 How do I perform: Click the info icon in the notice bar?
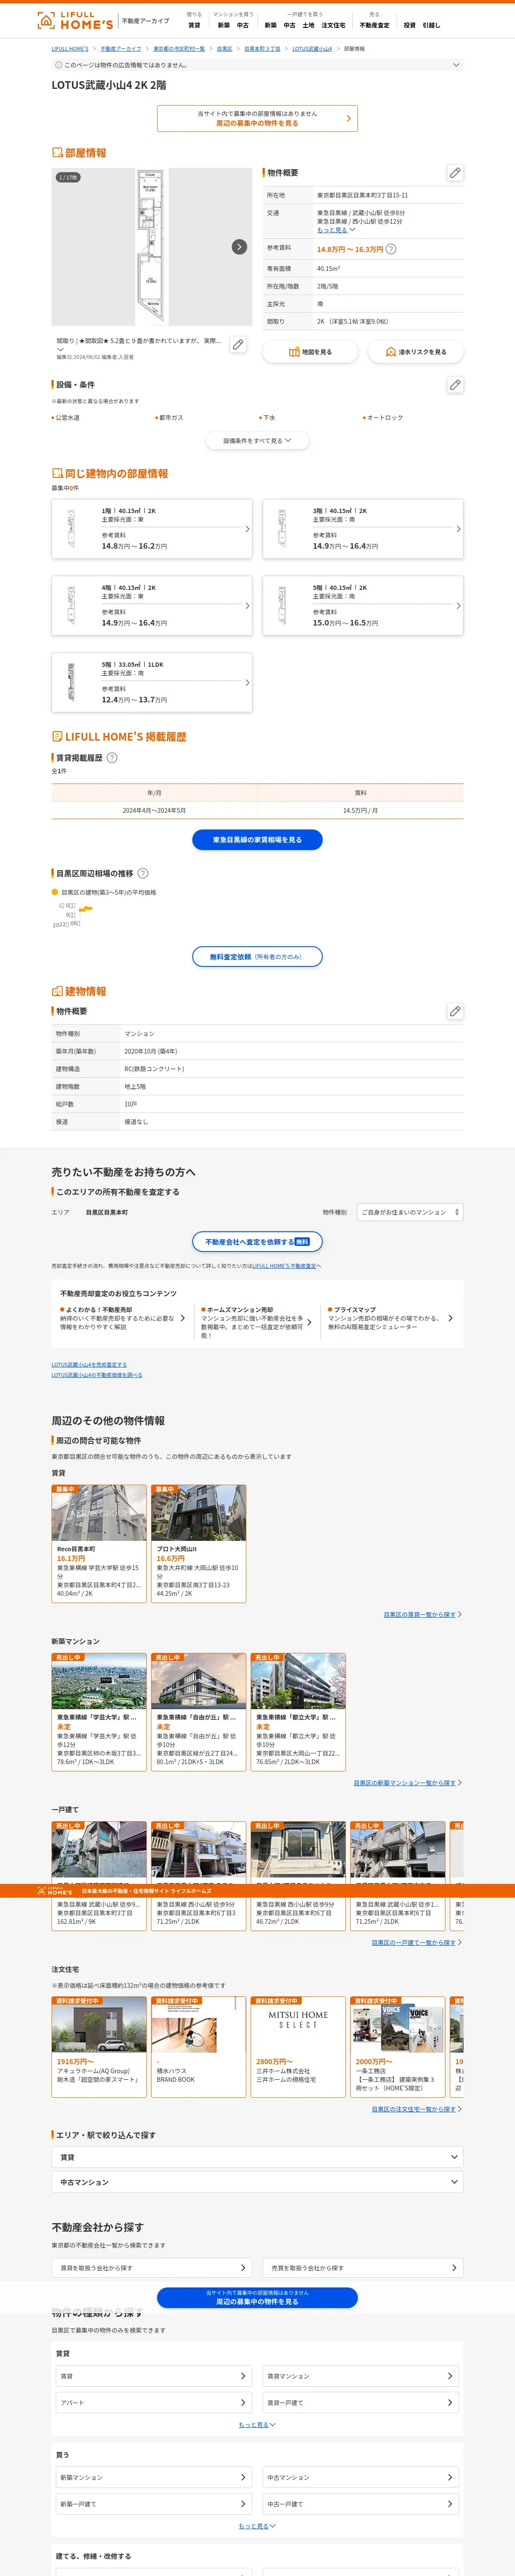point(58,65)
